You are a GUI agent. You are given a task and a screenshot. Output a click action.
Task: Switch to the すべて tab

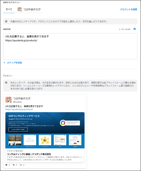[x=9, y=9]
